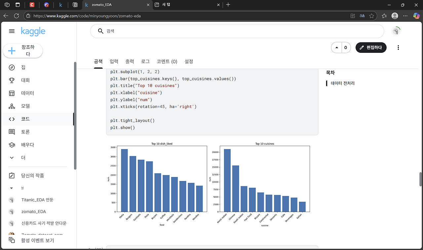Viewport: 423px width, 250px height.
Task: Open the Kaggle hamburger menu
Action: [x=12, y=31]
